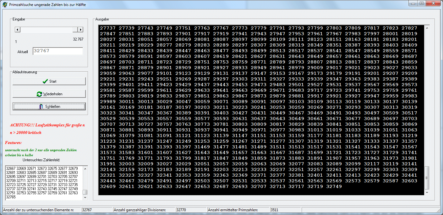The height and width of the screenshot is (215, 443).
Task: Maximize the Primzahlsuche window
Action: [x=421, y=3]
